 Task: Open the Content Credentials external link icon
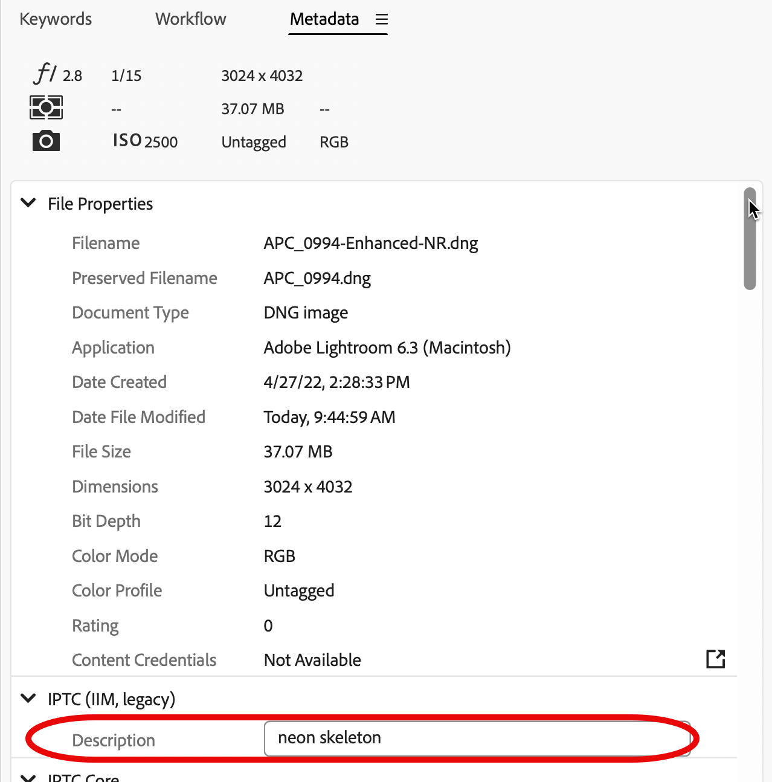pyautogui.click(x=715, y=659)
